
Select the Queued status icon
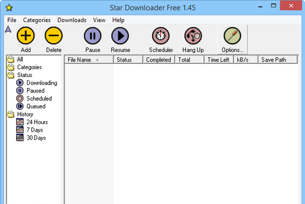(20, 106)
